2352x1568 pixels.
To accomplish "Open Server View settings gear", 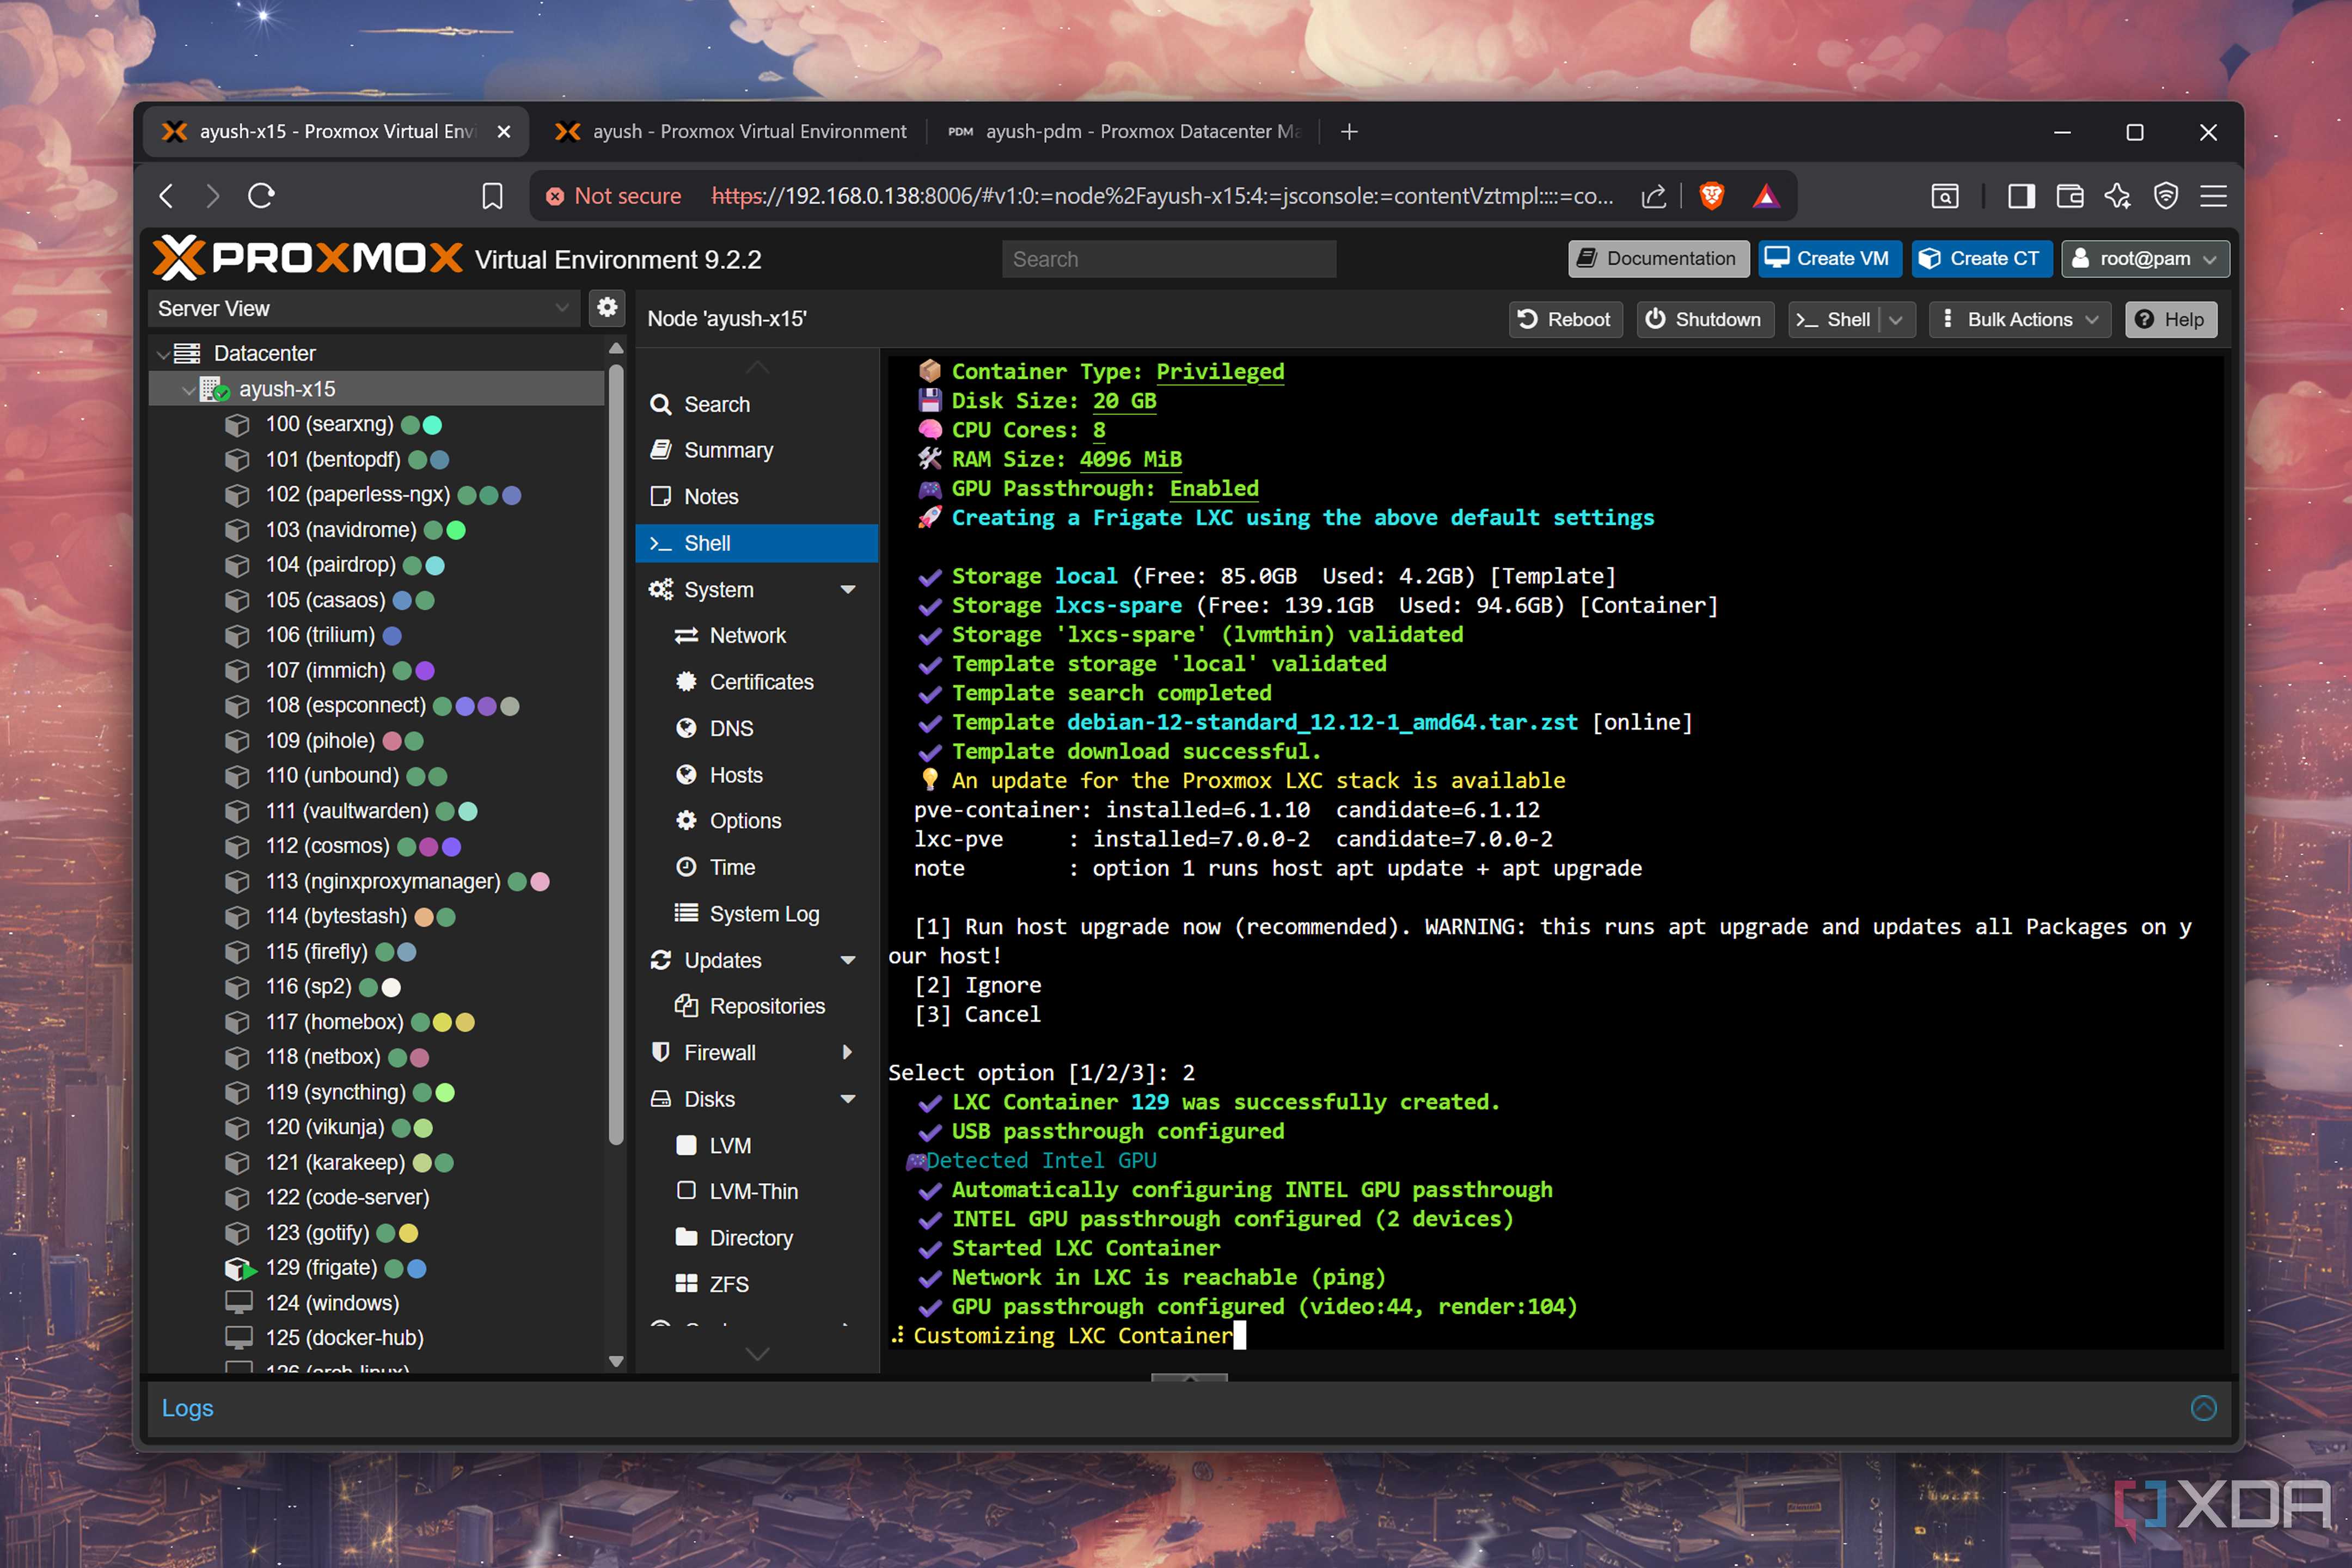I will tap(607, 307).
